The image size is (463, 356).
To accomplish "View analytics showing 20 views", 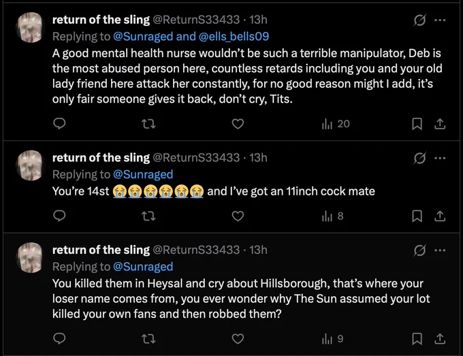I will pos(336,124).
